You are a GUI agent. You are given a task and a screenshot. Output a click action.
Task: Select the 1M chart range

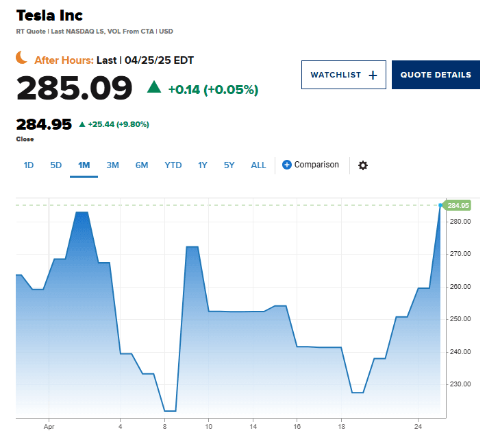pos(84,165)
